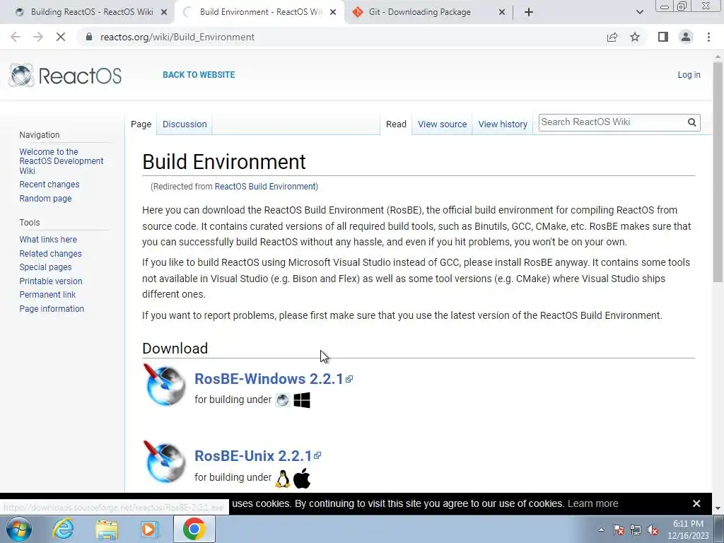Screen dimensions: 724x543
Task: Open Related changes link
Action: 50,254
